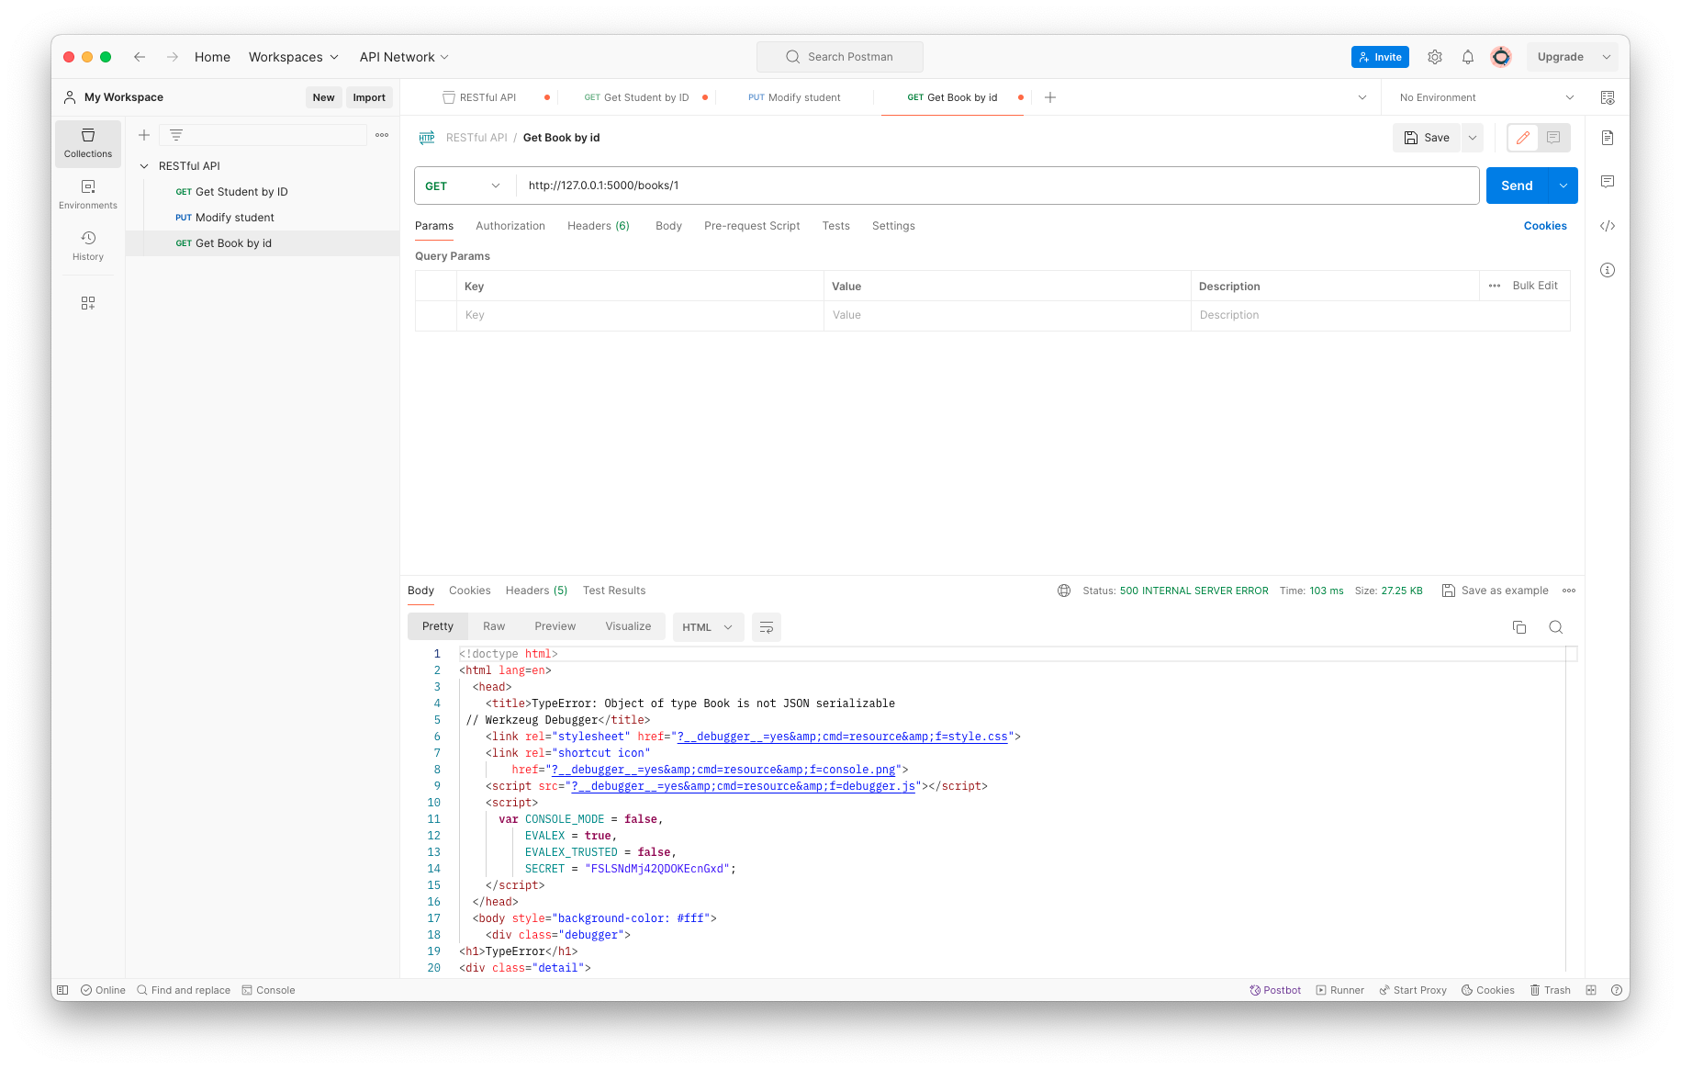The height and width of the screenshot is (1069, 1681).
Task: Switch to the Authorization tab
Action: click(510, 226)
